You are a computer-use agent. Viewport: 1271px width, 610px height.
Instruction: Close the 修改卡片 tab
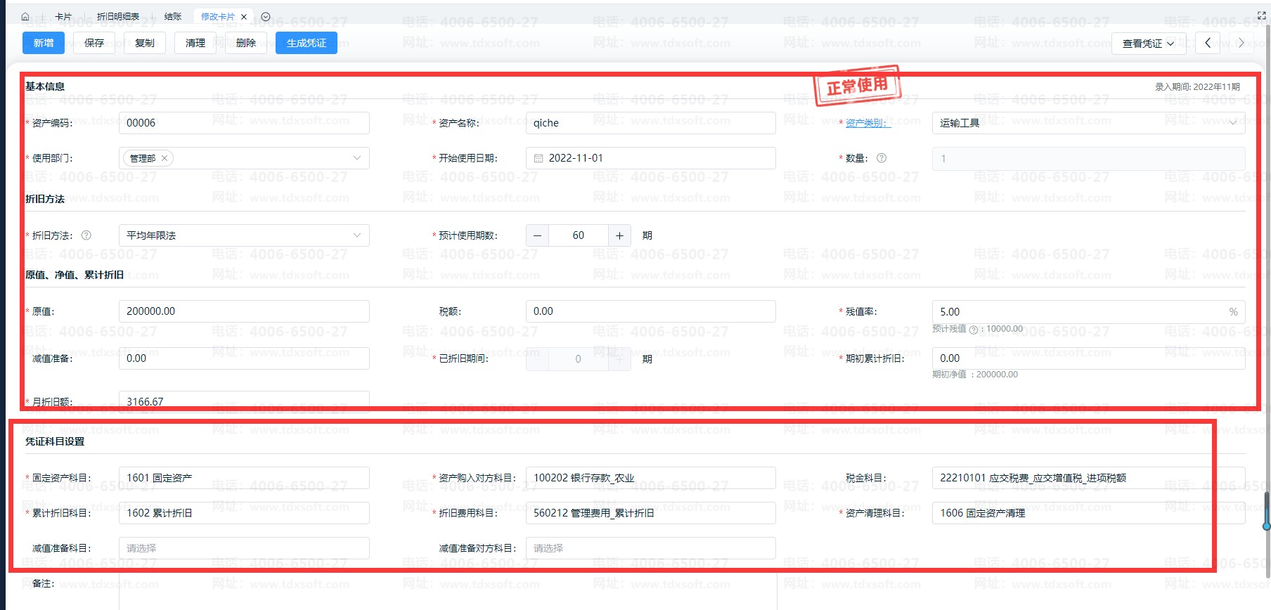244,17
